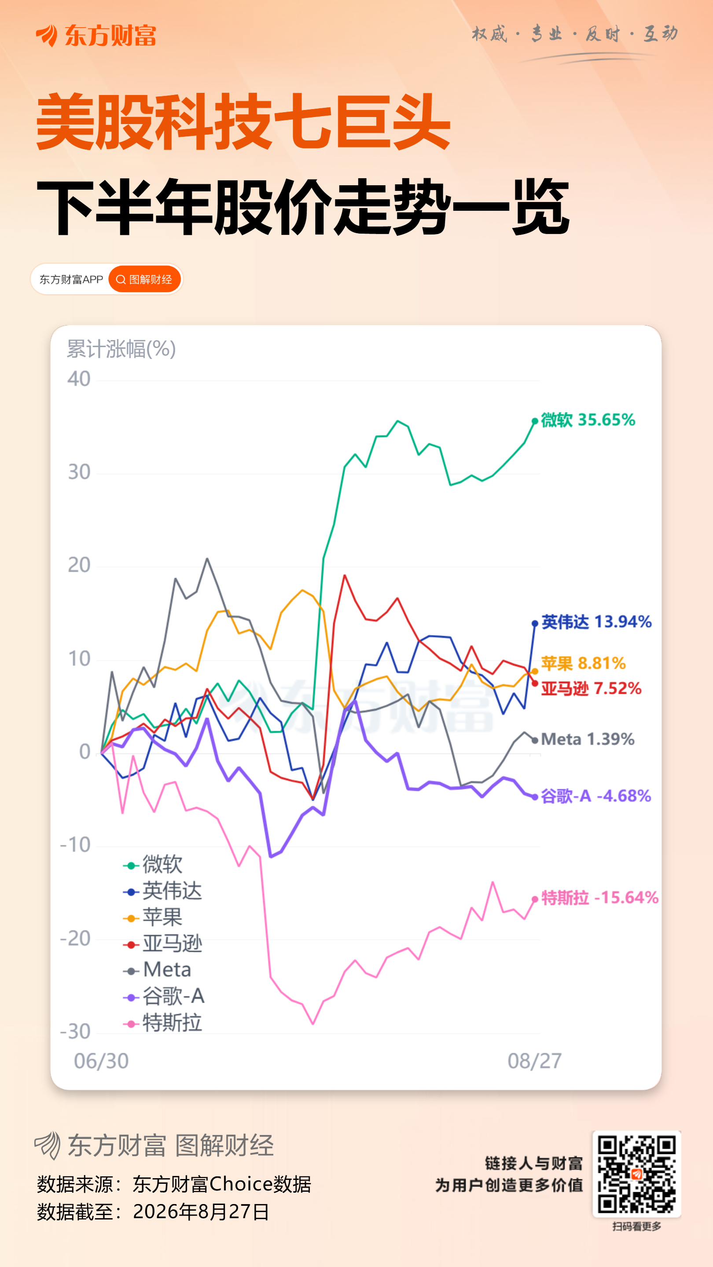Screen dimensions: 713x1267
Task: Click the 亚马逊 legend entry
Action: click(x=162, y=943)
